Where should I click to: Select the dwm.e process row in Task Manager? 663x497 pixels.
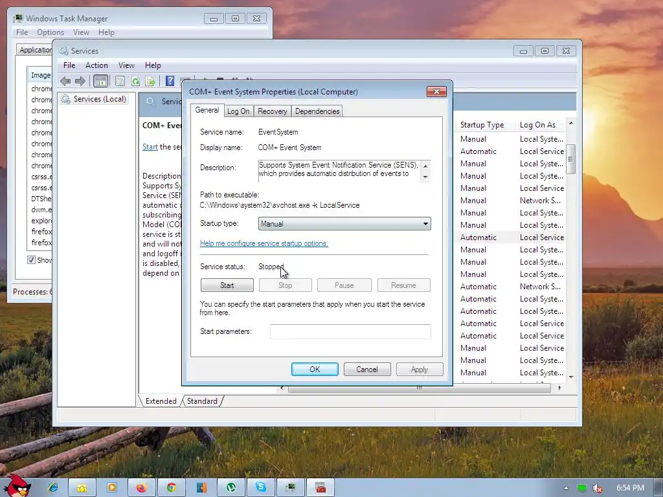click(41, 210)
